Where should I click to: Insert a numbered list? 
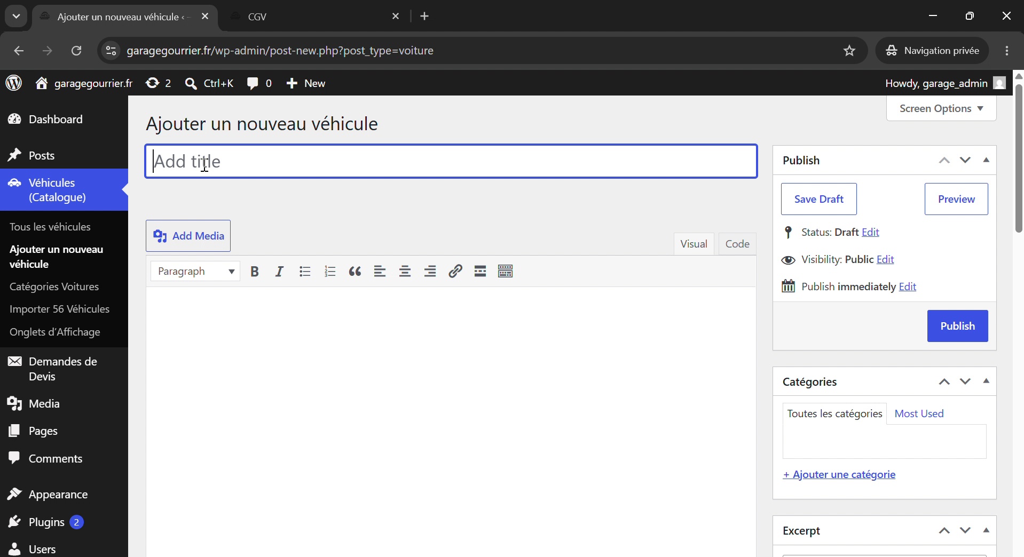click(330, 272)
